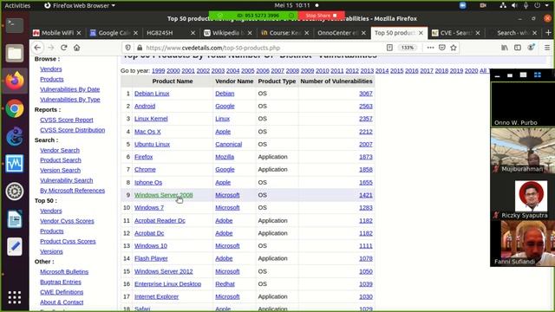
Task: Open tracking protection shield icon
Action: [x=127, y=48]
